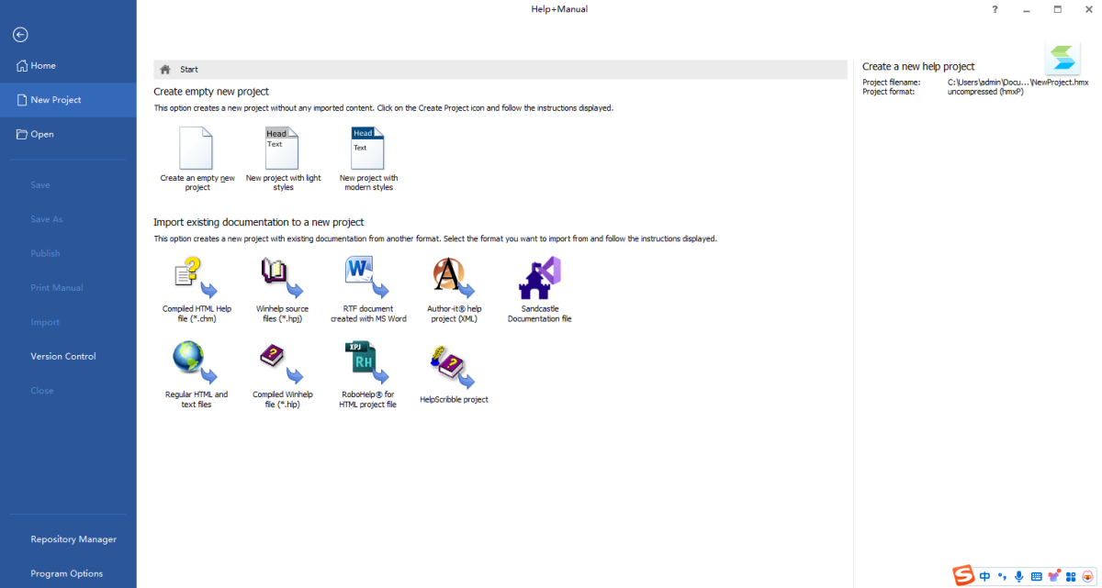This screenshot has height=588, width=1102.
Task: Import a HelpScribble project
Action: [x=454, y=367]
